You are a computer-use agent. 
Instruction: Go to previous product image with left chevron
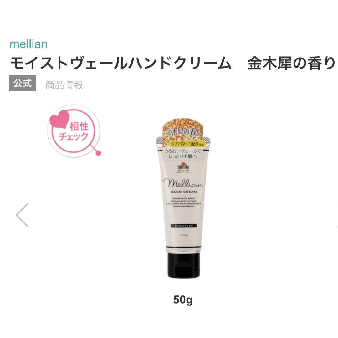(22, 215)
